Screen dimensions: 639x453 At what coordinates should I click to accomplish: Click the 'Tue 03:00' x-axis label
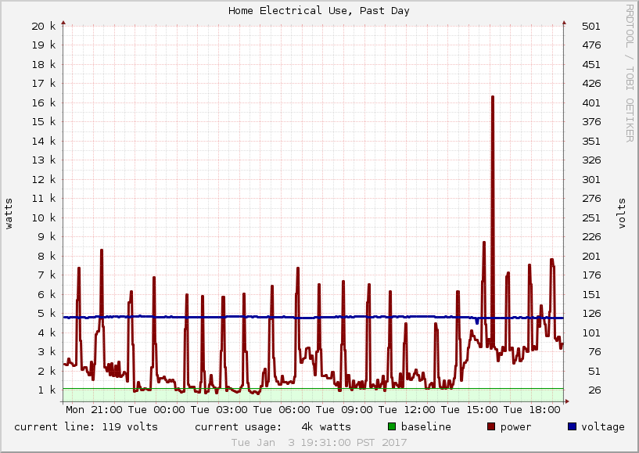[x=219, y=409]
